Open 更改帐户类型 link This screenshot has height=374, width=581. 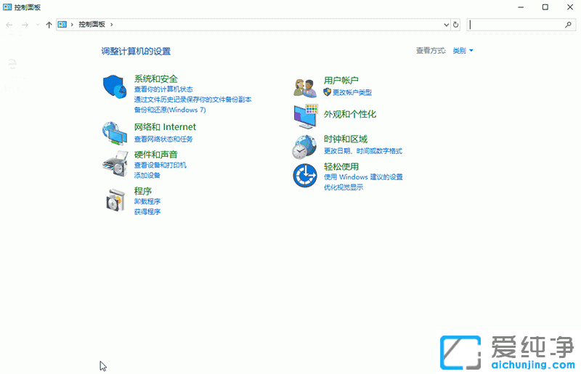point(352,92)
